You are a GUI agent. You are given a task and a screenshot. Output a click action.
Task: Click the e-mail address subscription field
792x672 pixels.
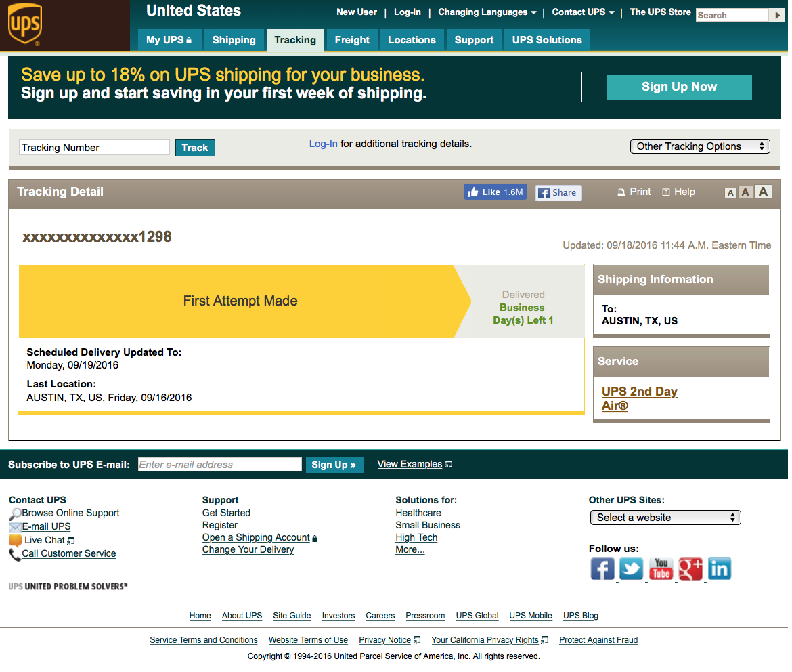[220, 465]
